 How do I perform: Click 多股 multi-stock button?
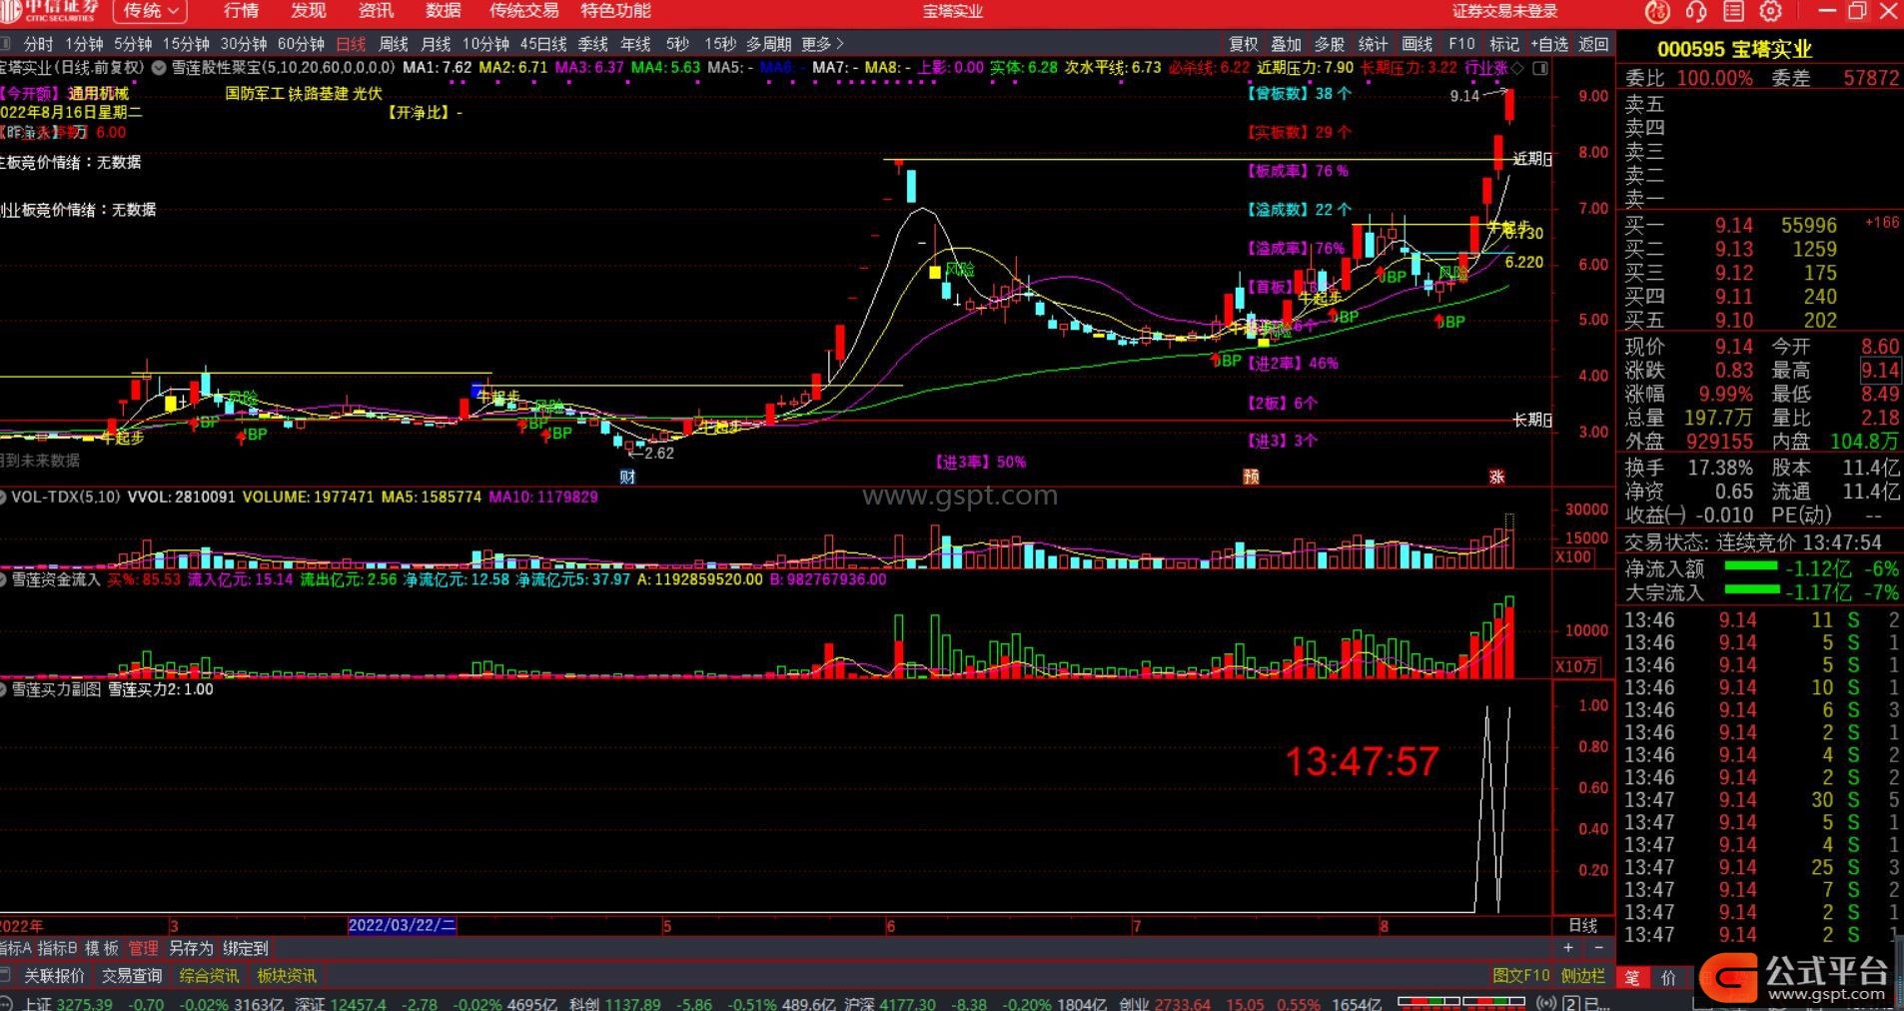coord(1330,44)
